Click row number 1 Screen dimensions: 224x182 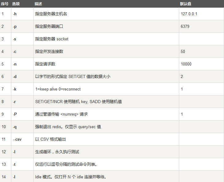(x=2, y=14)
